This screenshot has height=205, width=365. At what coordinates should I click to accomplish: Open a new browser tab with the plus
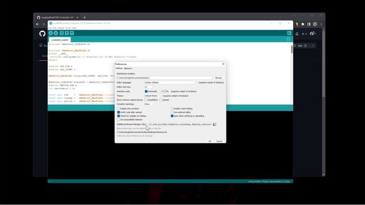(84, 18)
